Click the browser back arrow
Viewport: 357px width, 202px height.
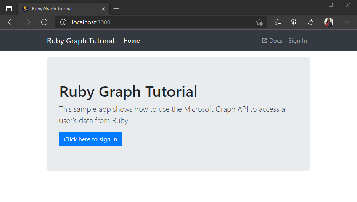(11, 22)
